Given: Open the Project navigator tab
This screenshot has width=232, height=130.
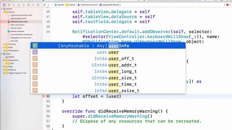Looking at the screenshot, I should [4, 5].
